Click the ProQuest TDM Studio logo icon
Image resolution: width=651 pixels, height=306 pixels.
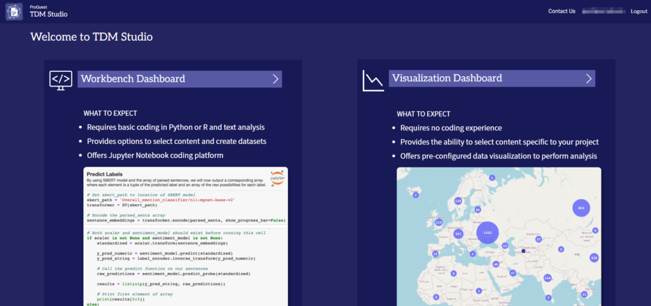tap(14, 11)
